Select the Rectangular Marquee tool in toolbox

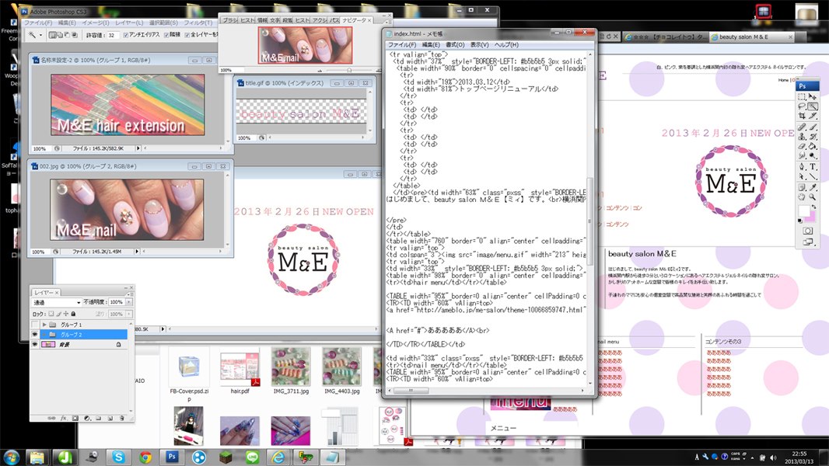802,96
